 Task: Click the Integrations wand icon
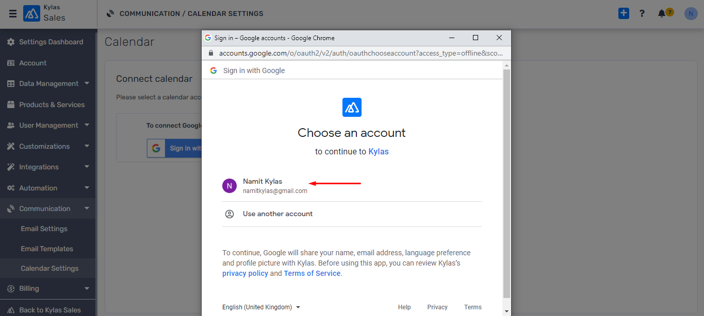pos(11,167)
